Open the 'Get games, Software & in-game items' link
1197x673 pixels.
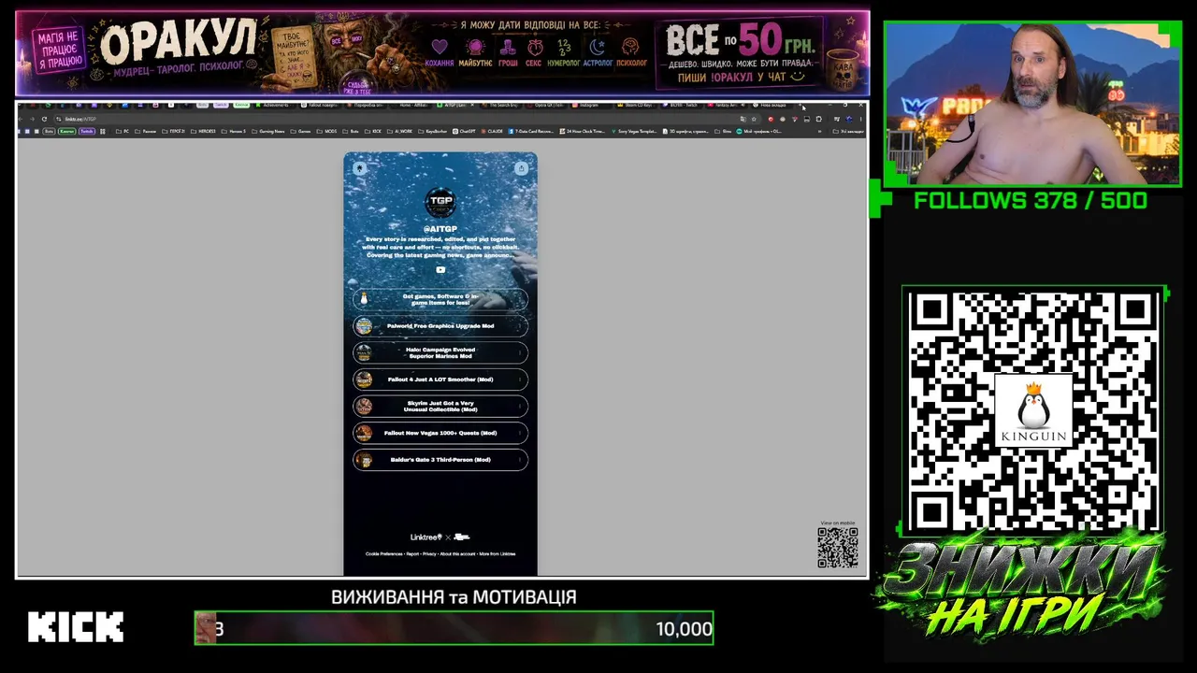coord(440,299)
